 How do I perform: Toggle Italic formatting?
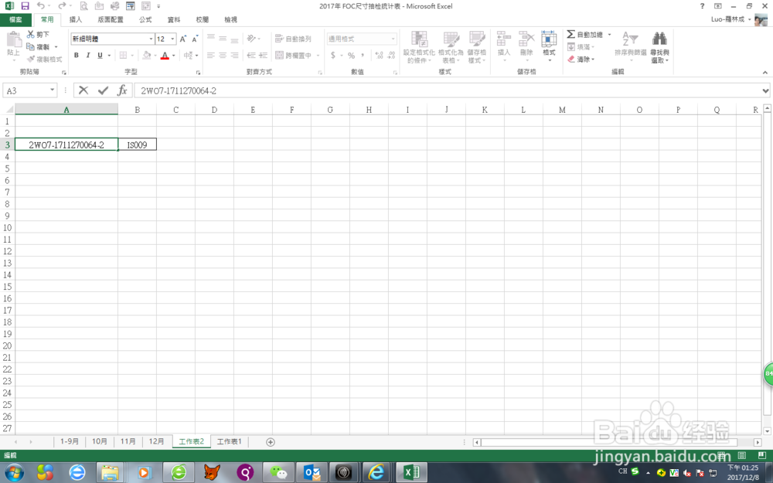[88, 55]
